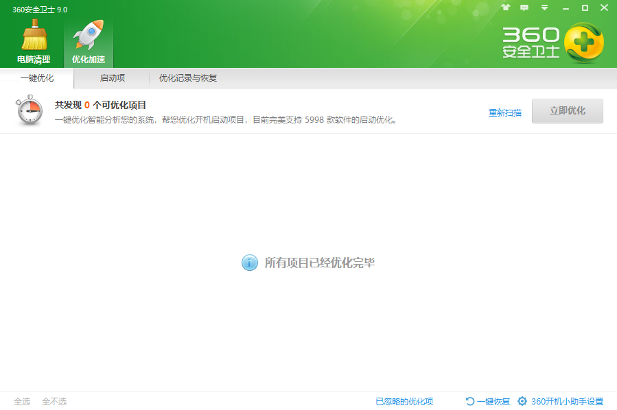Select the 优化加速 rocket icon
The width and height of the screenshot is (617, 410).
(x=89, y=37)
